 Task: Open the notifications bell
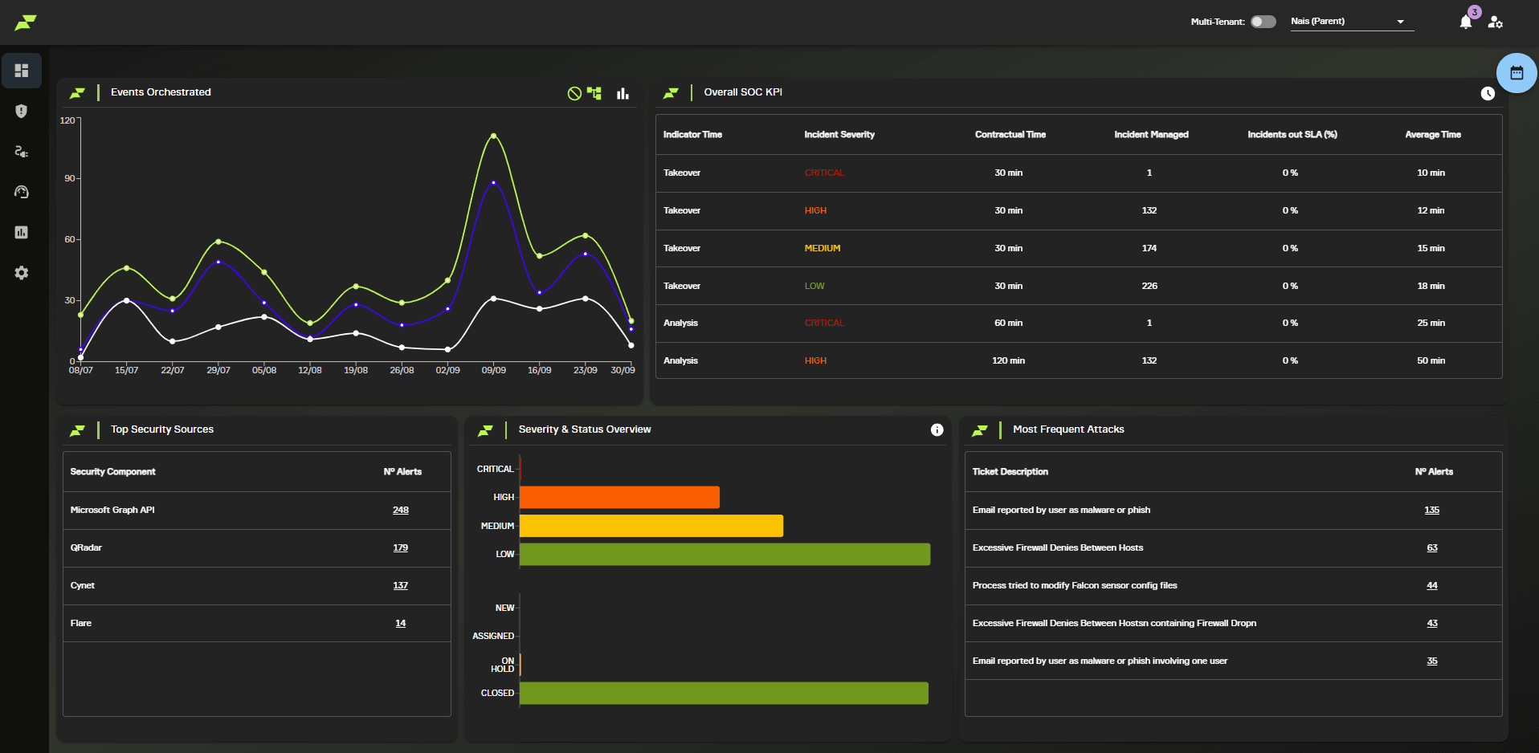pyautogui.click(x=1466, y=22)
